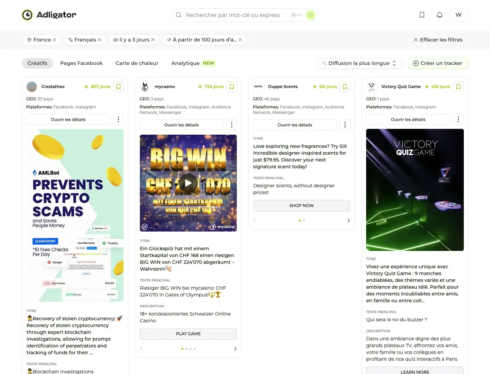Open more options menu on Victory Quiz Game card
490x374 pixels.
(458, 119)
